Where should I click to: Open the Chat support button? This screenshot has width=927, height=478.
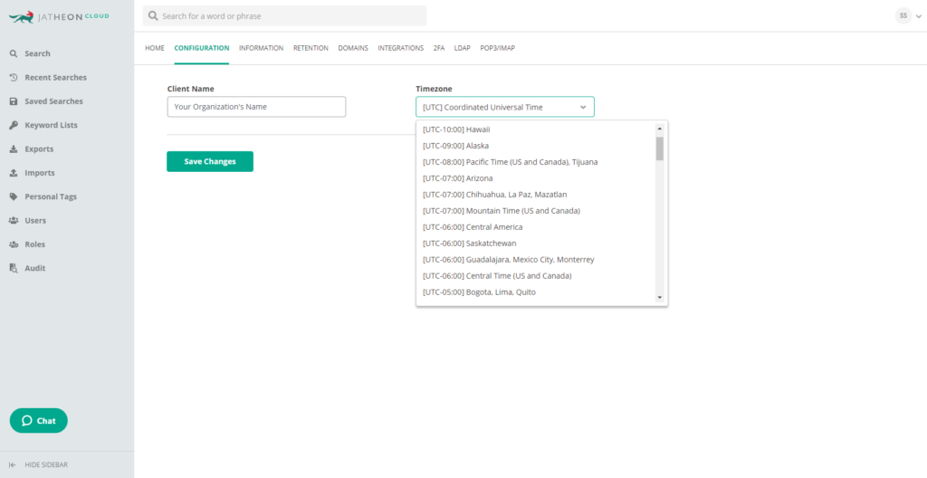pyautogui.click(x=38, y=421)
